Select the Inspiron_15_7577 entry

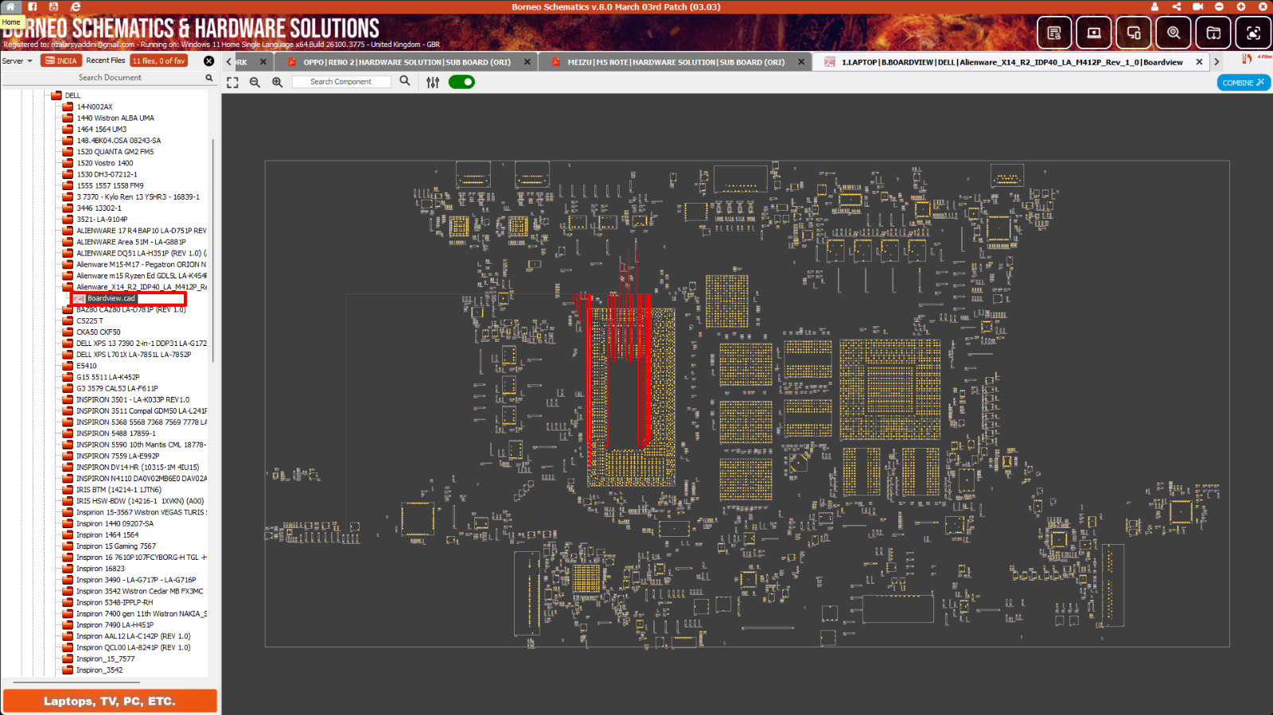coord(106,659)
